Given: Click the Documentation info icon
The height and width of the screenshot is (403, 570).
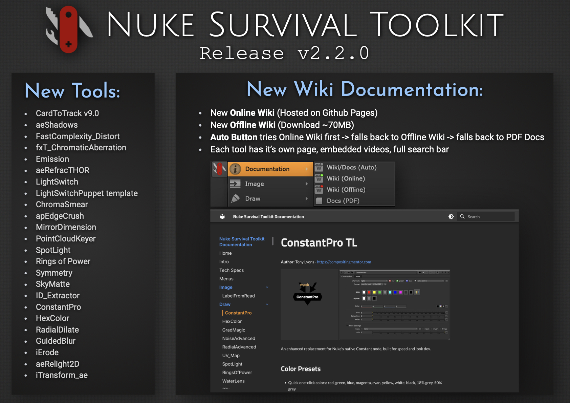Looking at the screenshot, I should (x=235, y=169).
